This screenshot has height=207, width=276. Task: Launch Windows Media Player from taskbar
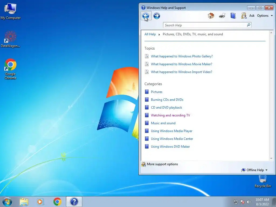[40, 202]
